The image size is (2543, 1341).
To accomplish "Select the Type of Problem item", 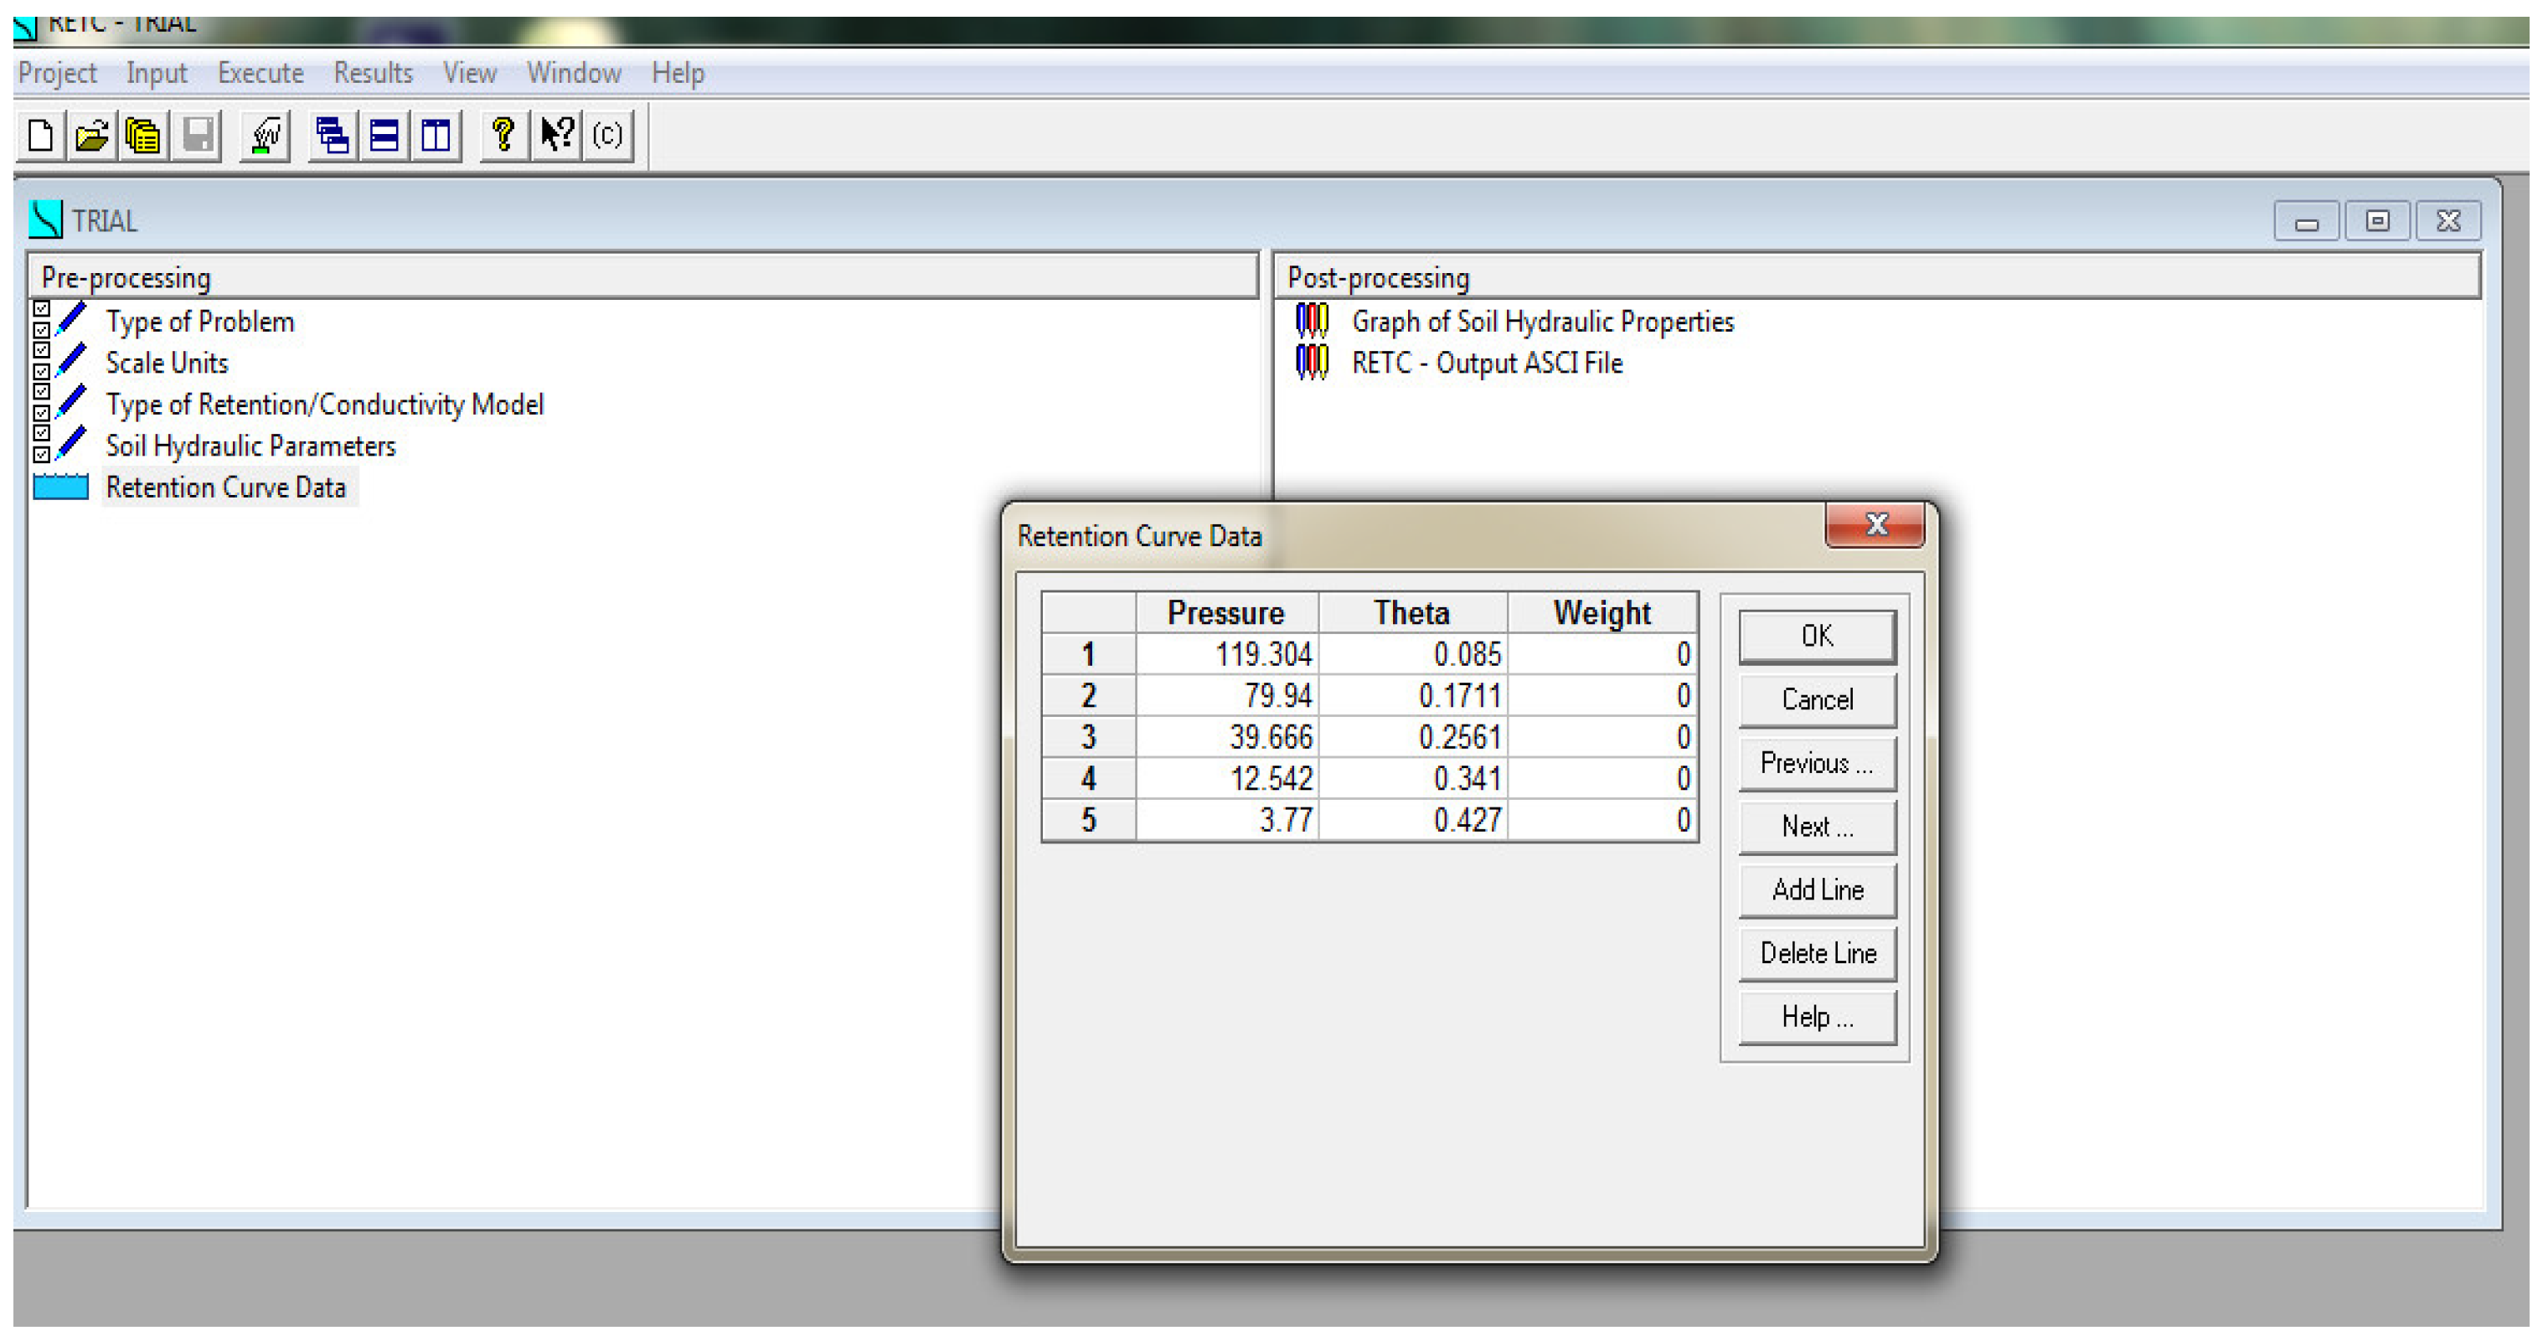I will [199, 322].
